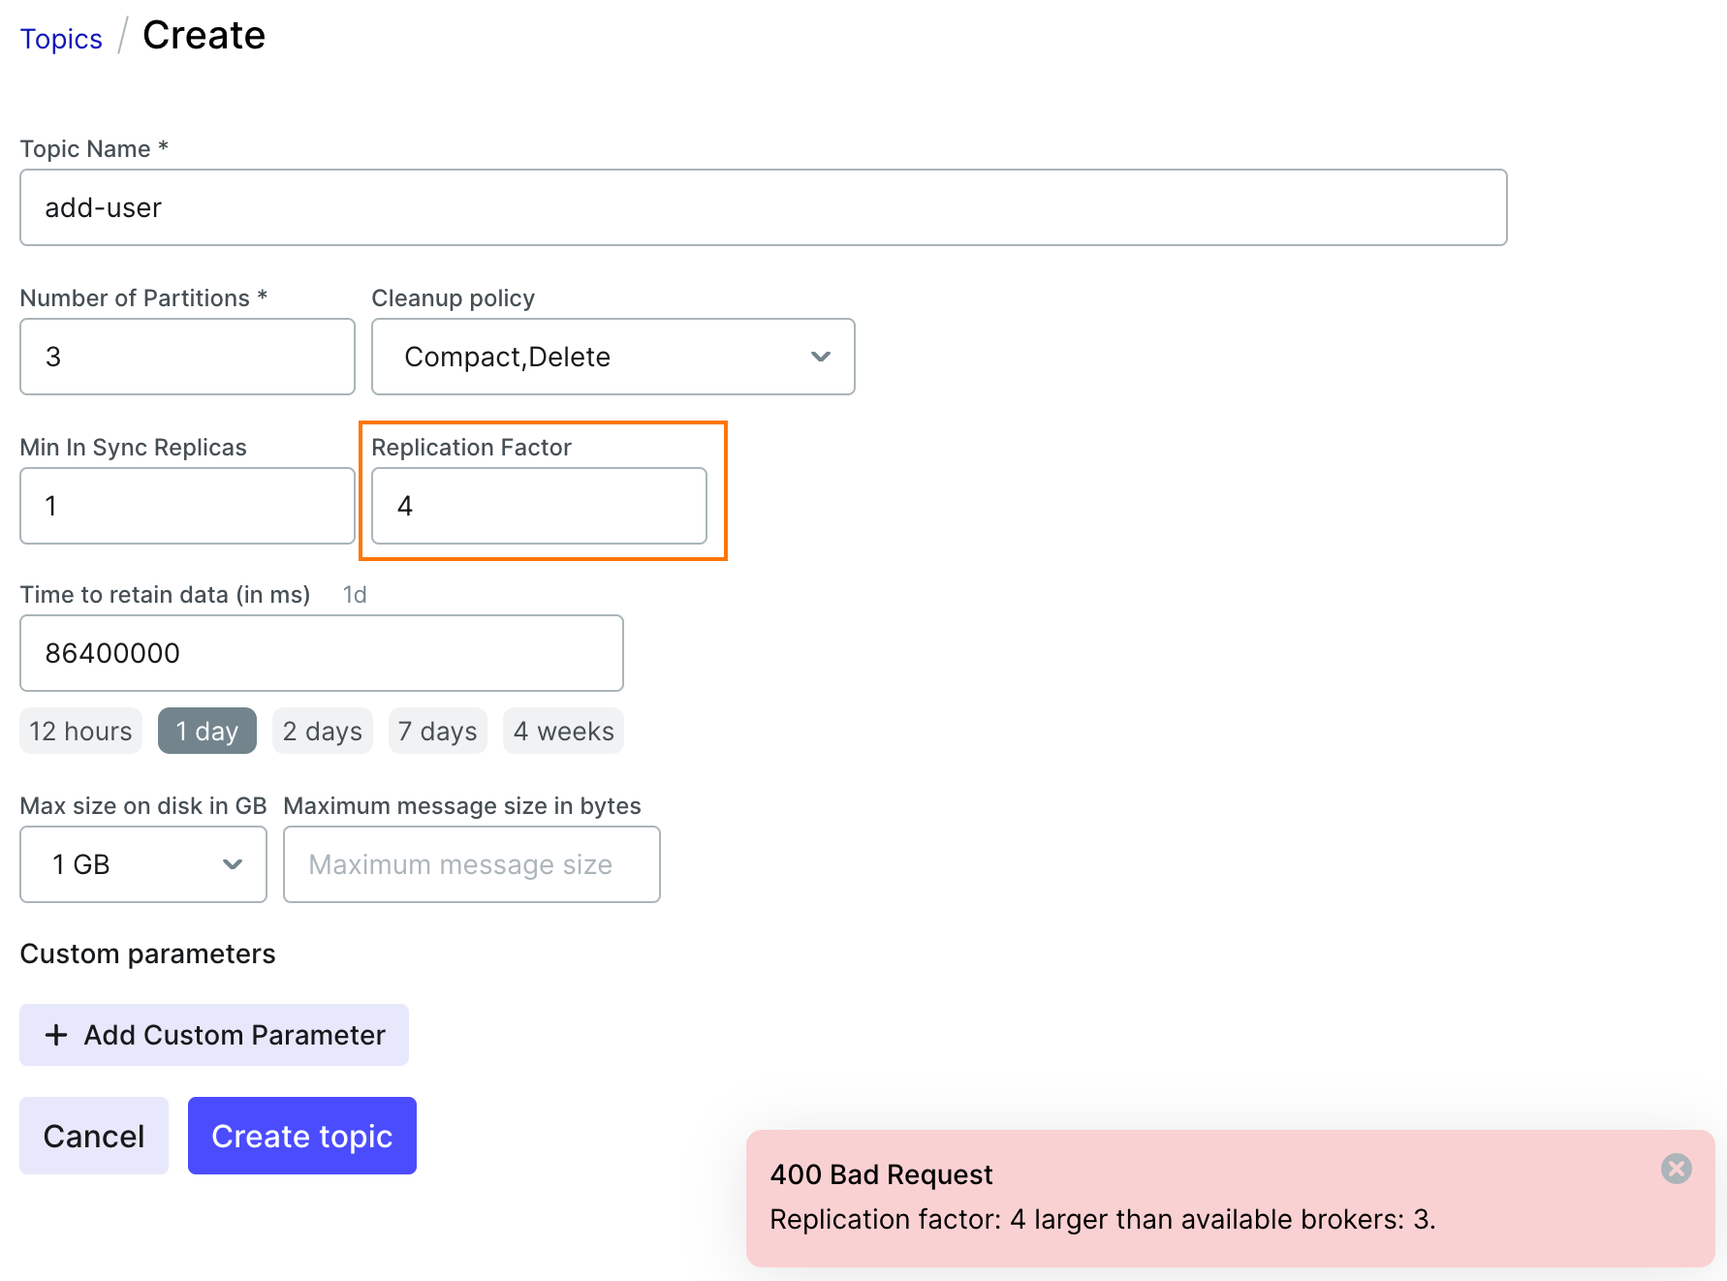The height and width of the screenshot is (1281, 1727).
Task: Expand the Max size on disk dropdown
Action: [x=142, y=864]
